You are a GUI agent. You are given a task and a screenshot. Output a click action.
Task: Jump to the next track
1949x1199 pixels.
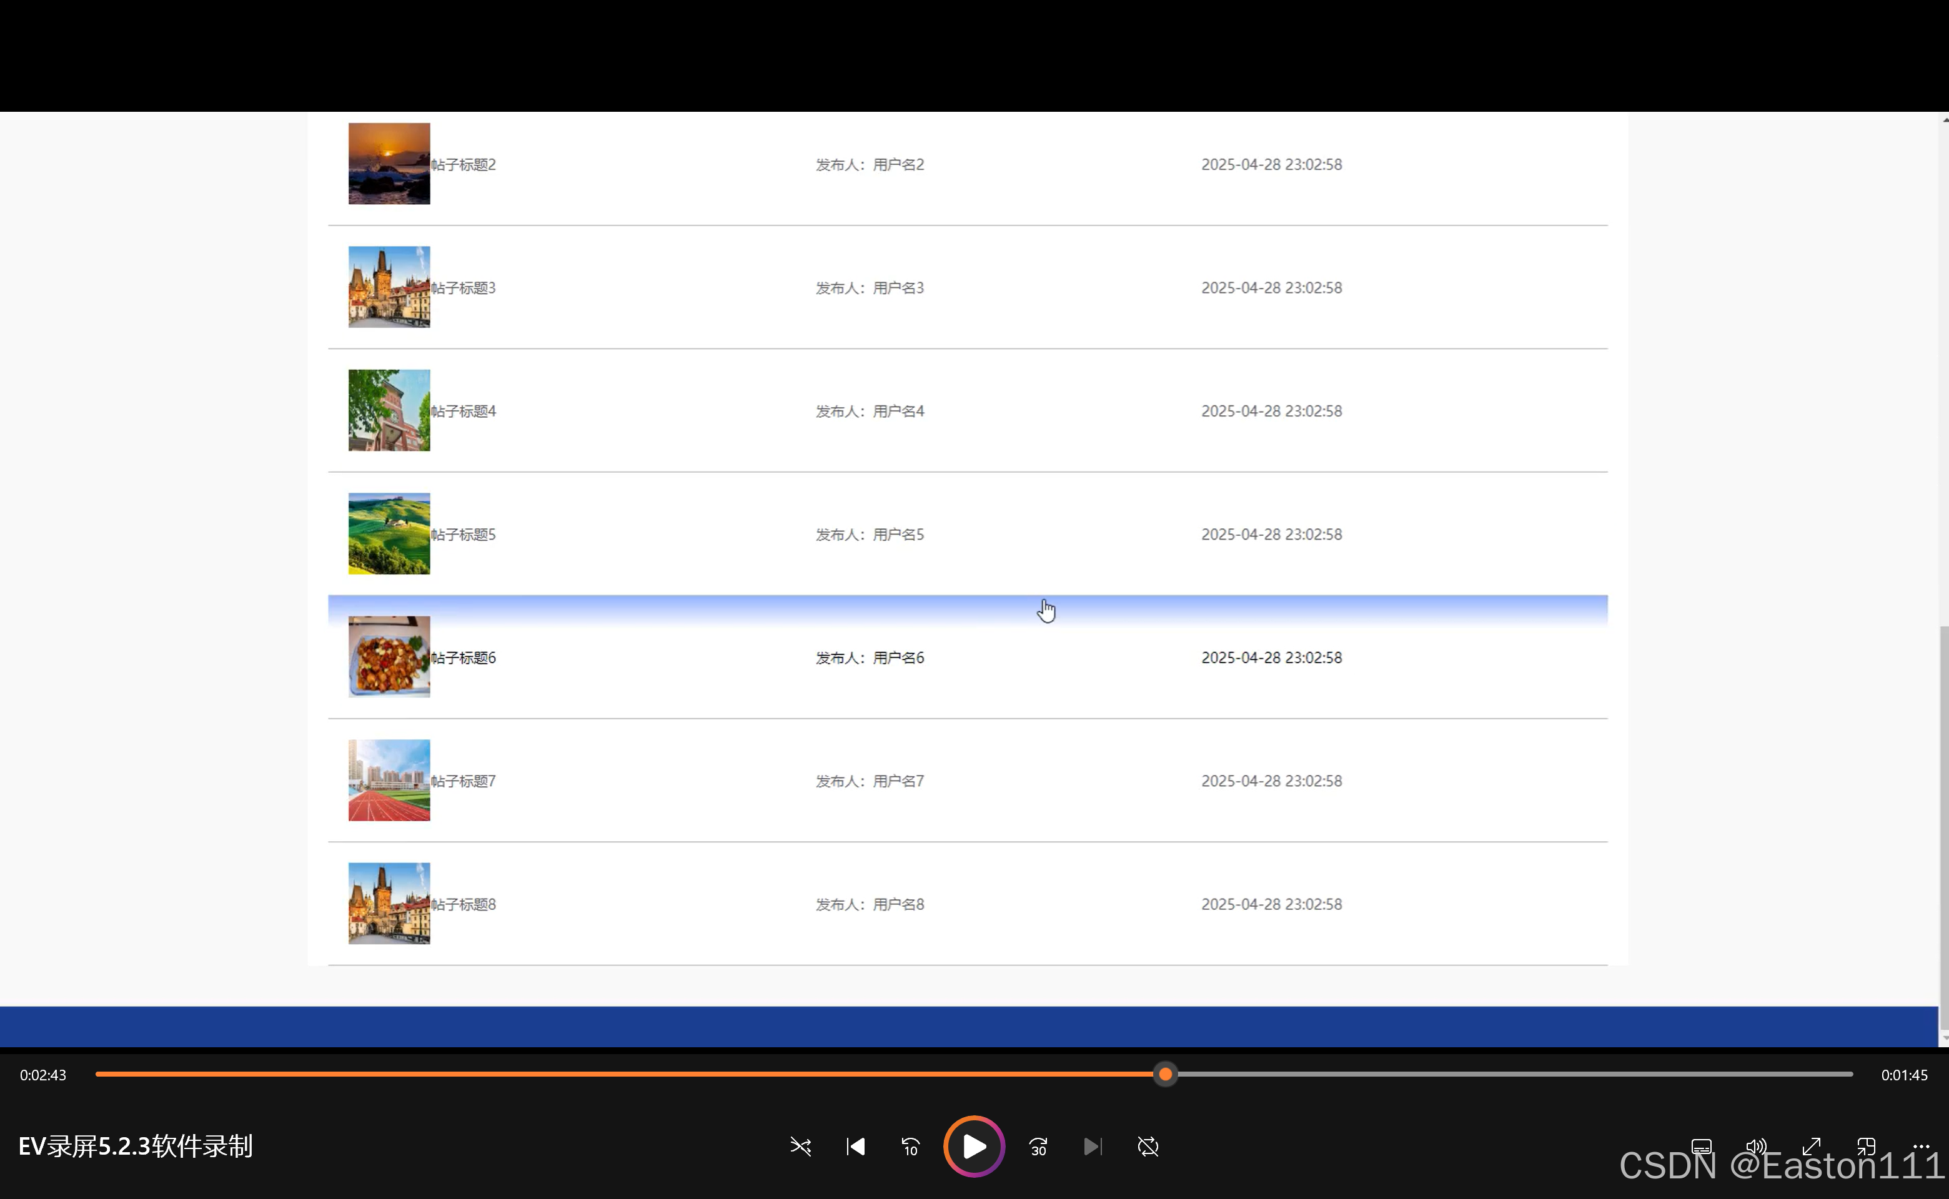pyautogui.click(x=1093, y=1147)
